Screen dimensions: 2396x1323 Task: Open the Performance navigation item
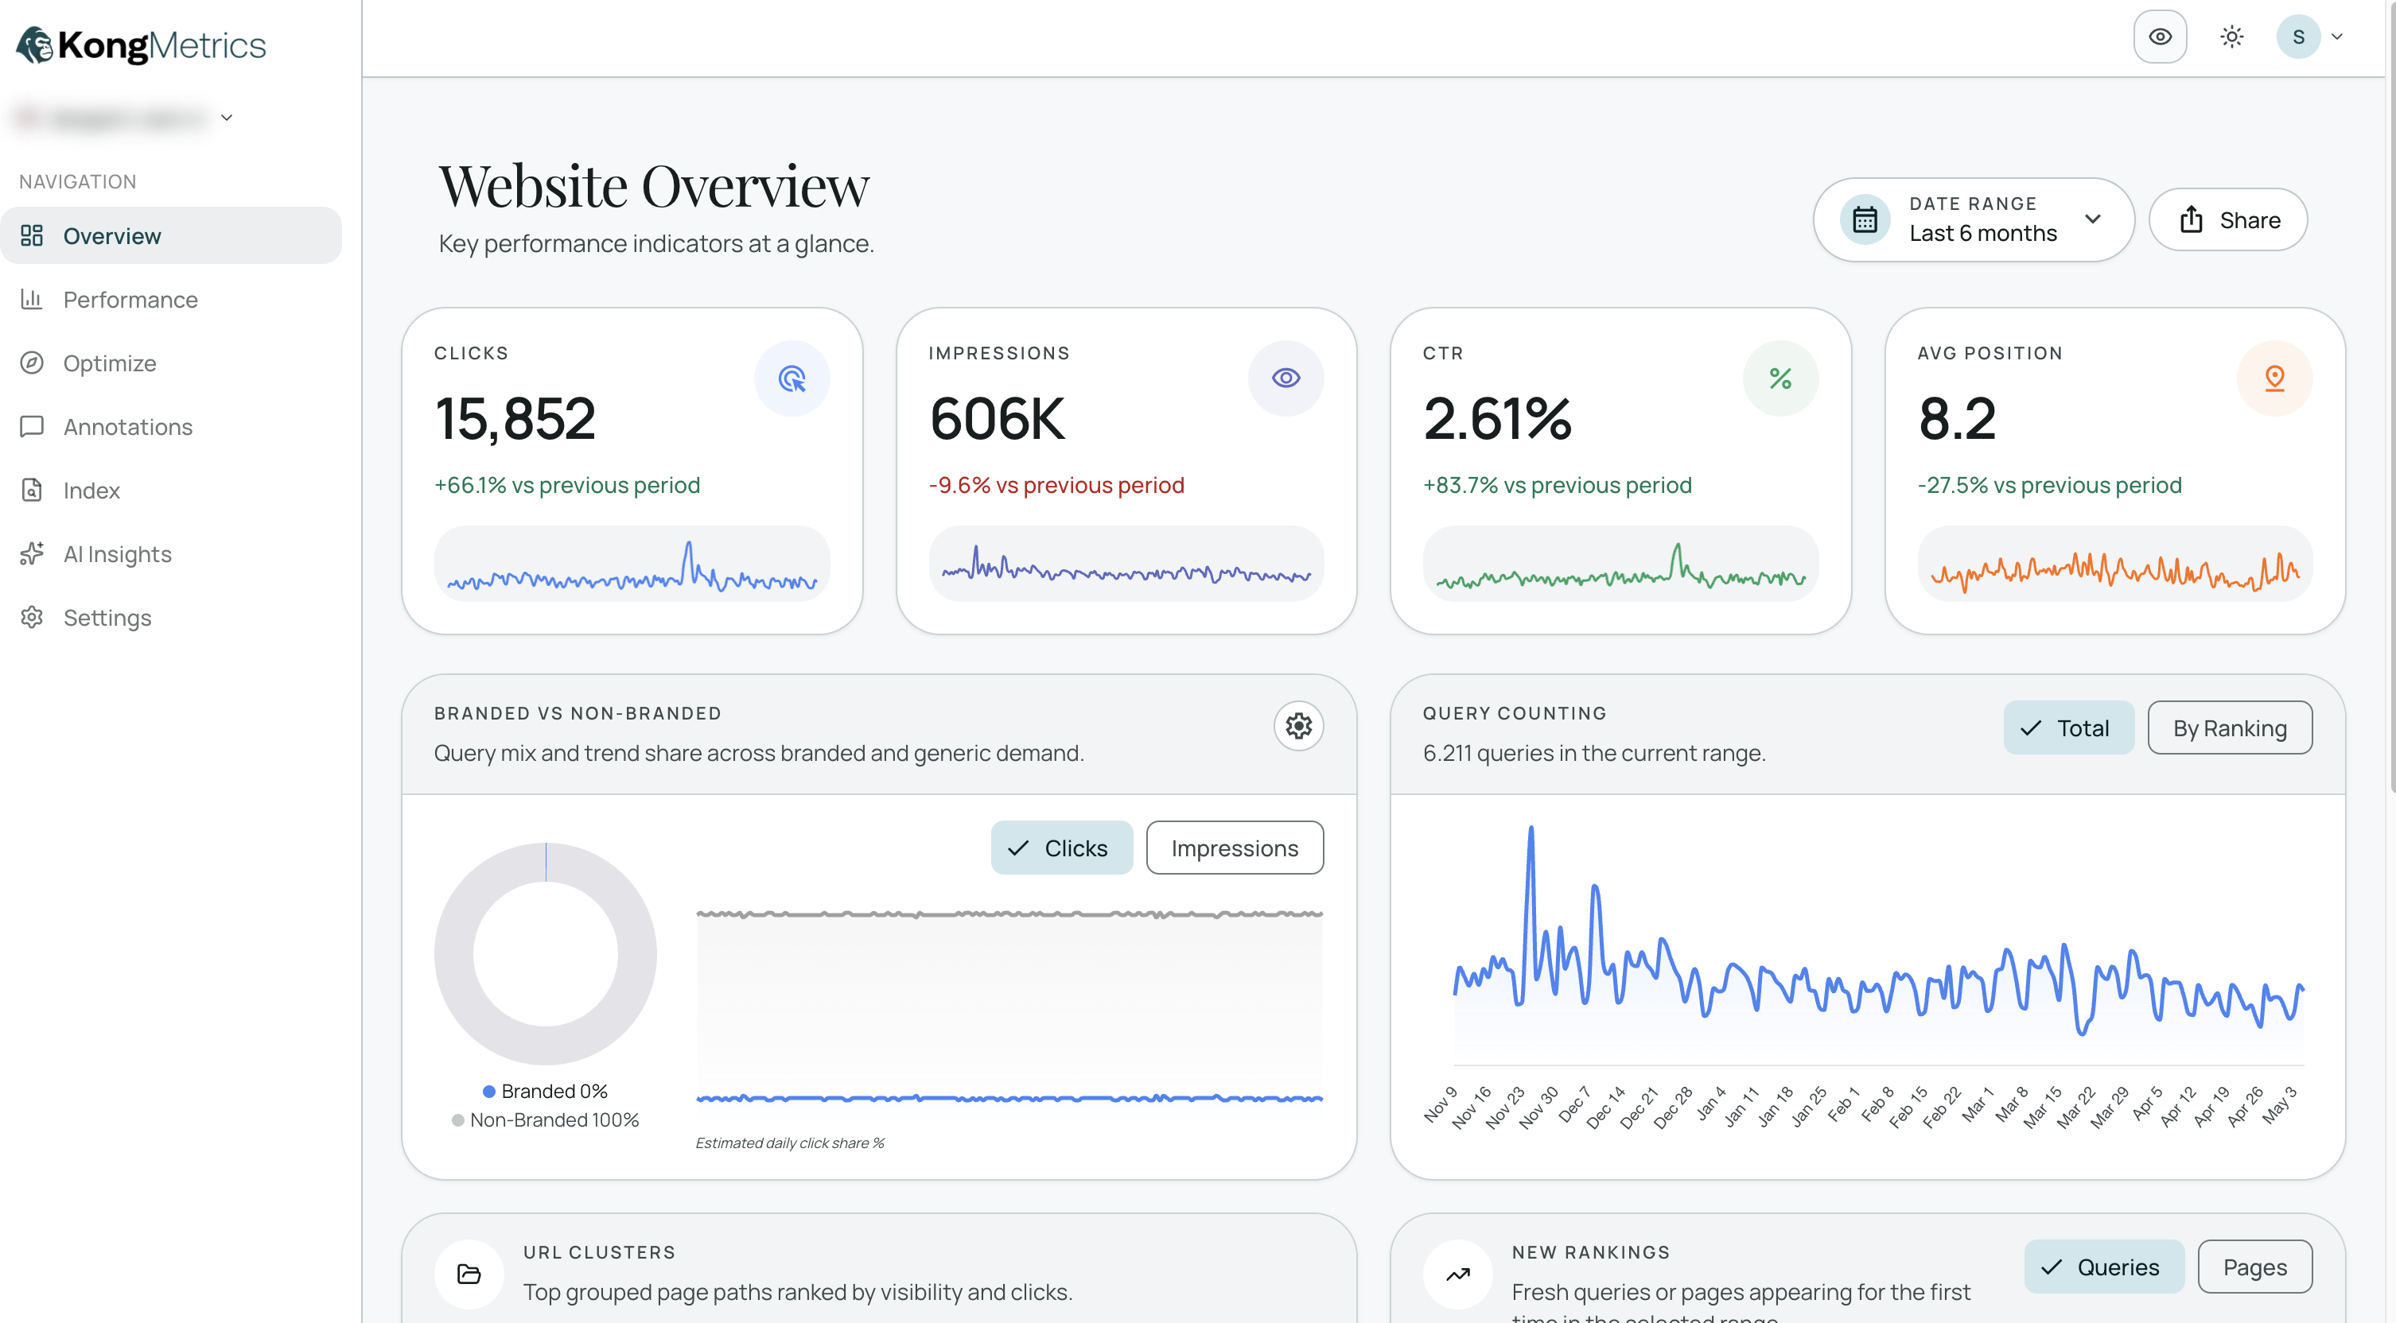coord(171,298)
